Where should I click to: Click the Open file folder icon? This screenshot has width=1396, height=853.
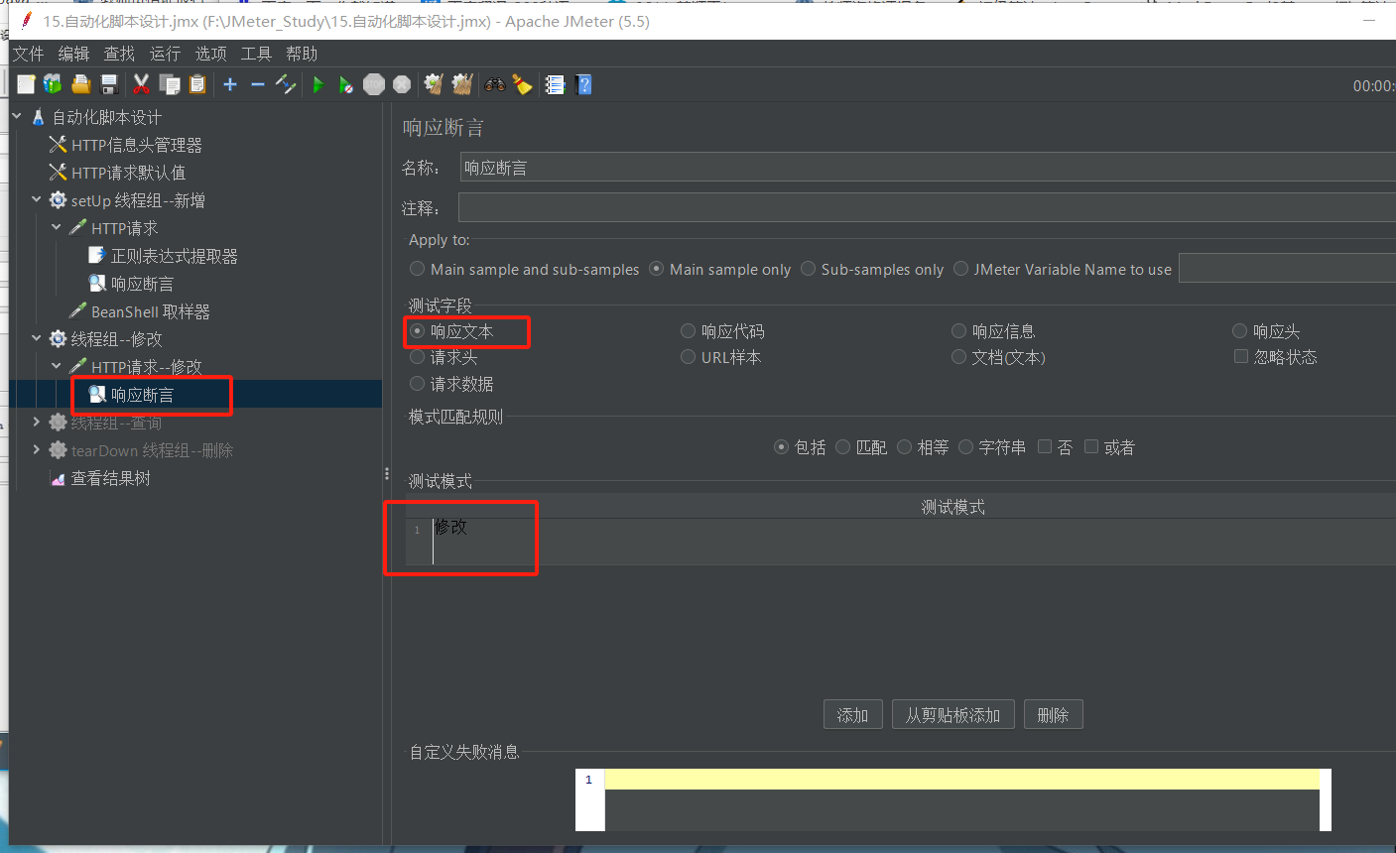81,84
